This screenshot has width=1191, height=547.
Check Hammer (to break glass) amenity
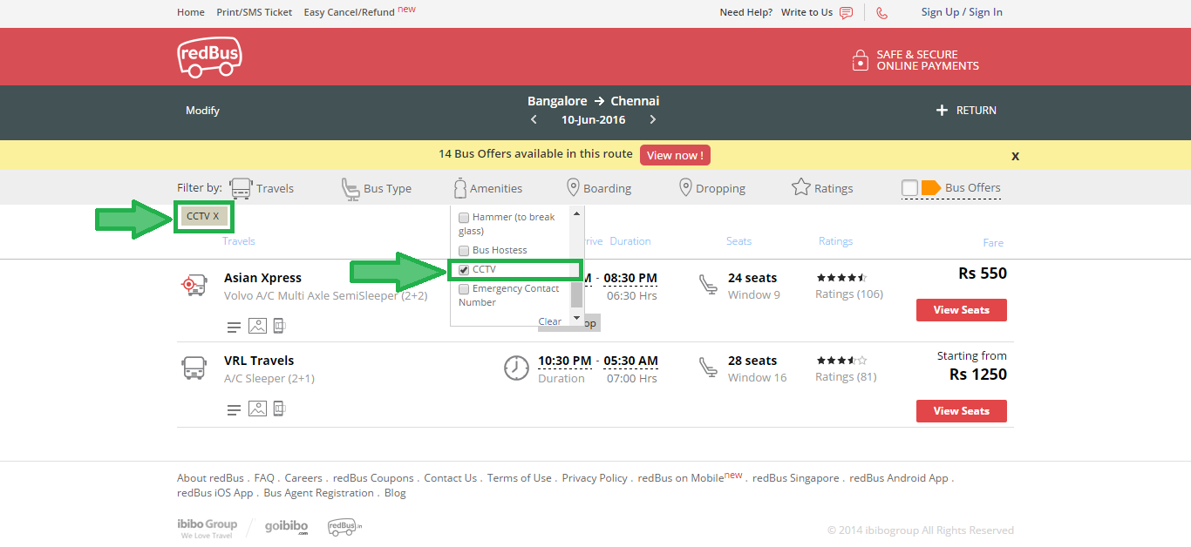pos(464,218)
